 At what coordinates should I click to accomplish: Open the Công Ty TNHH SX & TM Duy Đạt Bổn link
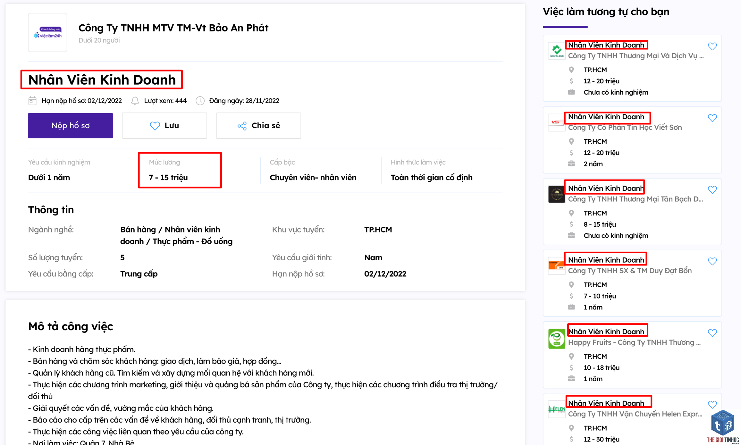(x=630, y=271)
